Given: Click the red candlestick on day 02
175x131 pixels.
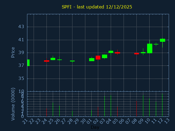Looking at the screenshot, I should coord(98,57).
